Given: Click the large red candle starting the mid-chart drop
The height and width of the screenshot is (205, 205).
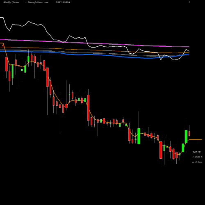Looking at the screenshot, I should [88, 108].
